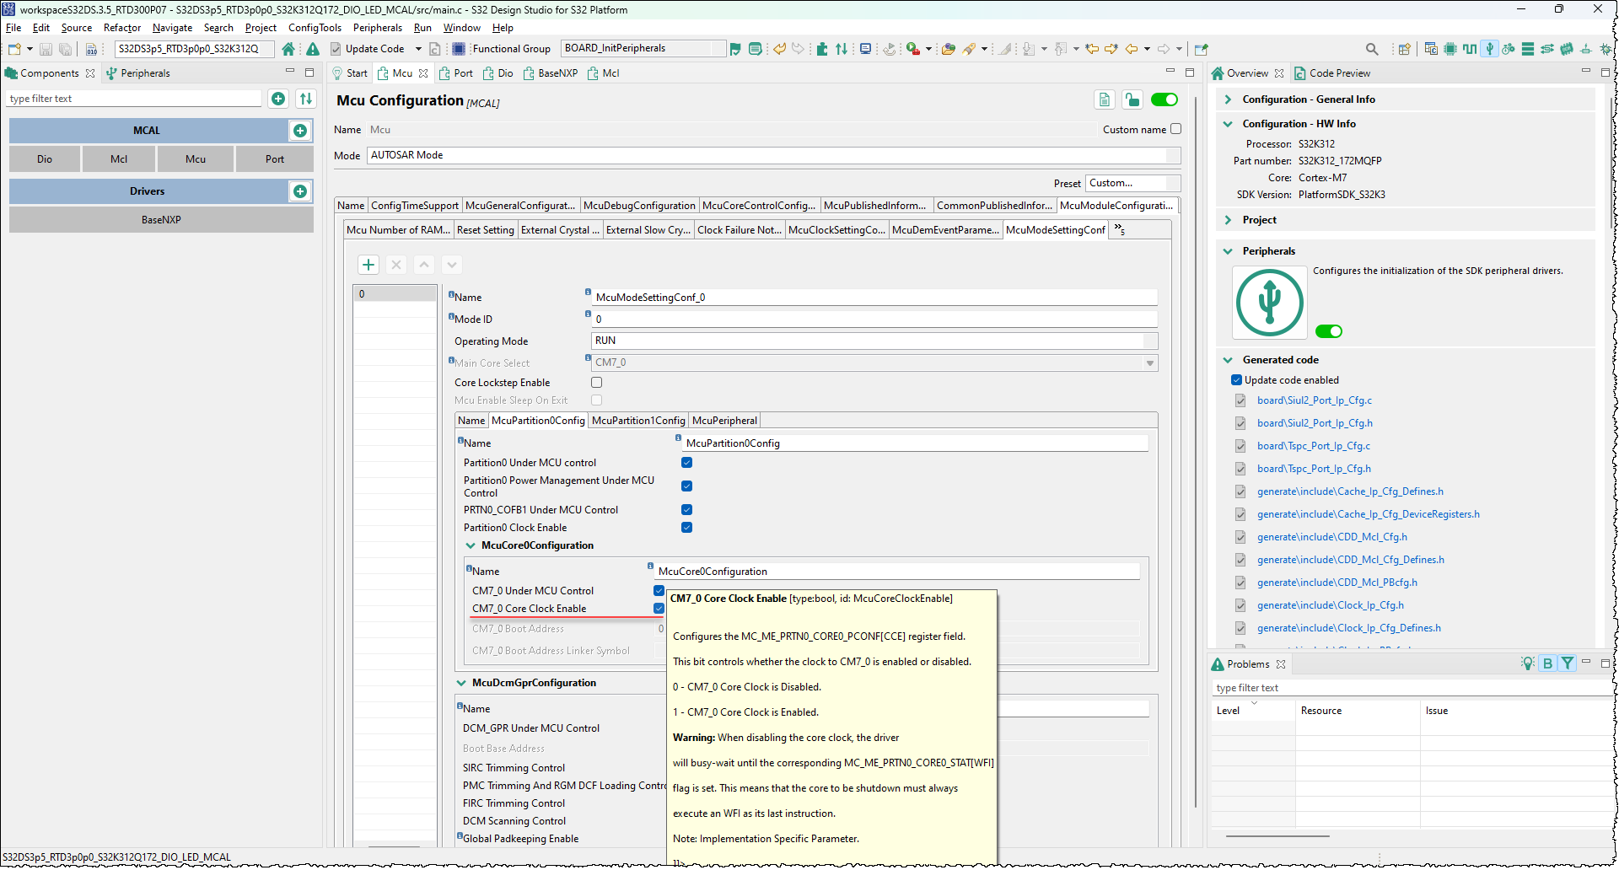Open the ConfigTools menu

point(315,27)
